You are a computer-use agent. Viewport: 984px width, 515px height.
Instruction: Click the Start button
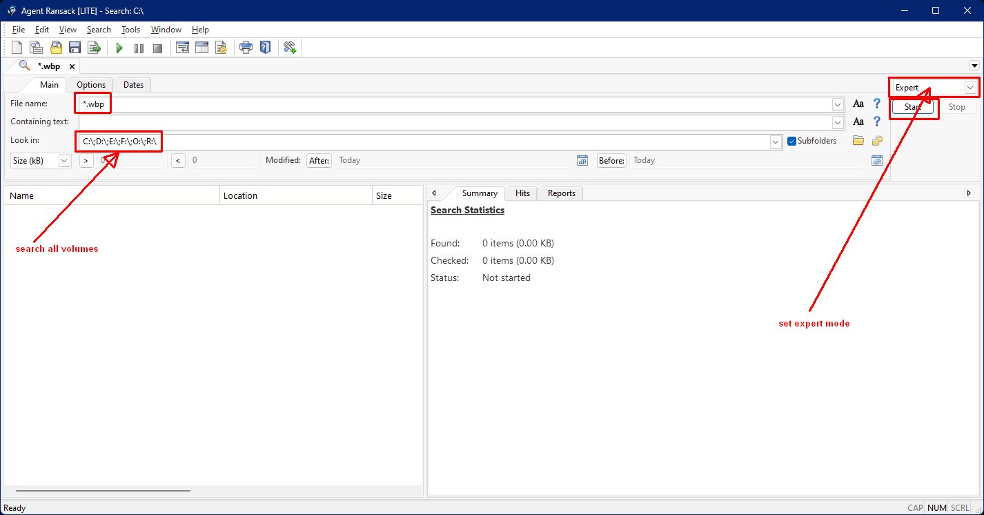click(x=912, y=107)
